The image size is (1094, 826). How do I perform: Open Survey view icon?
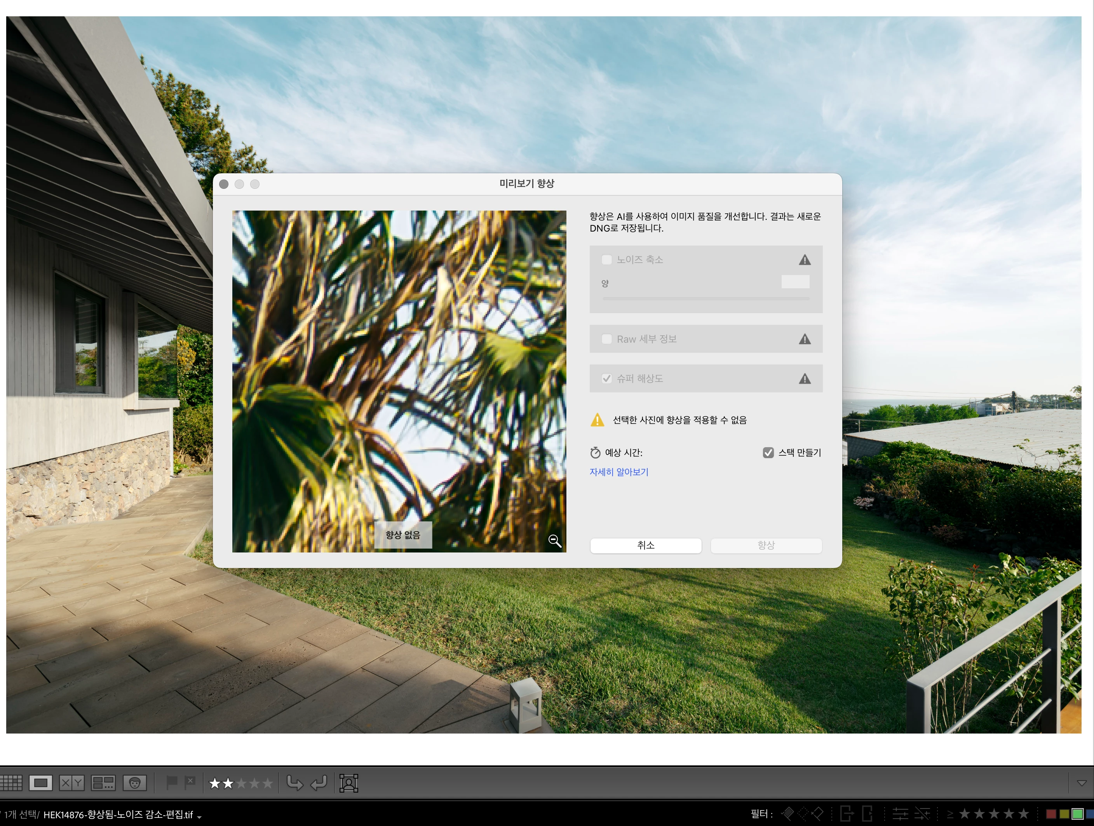(x=104, y=783)
